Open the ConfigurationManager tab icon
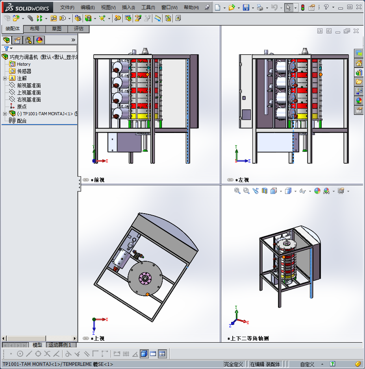This screenshot has width=365, height=369. tap(28, 40)
